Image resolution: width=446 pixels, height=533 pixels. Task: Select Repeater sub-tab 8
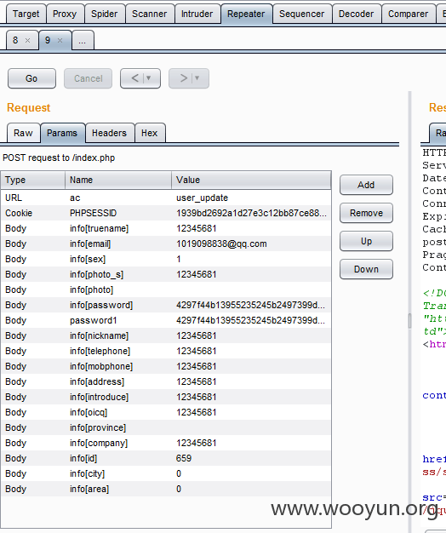(15, 41)
